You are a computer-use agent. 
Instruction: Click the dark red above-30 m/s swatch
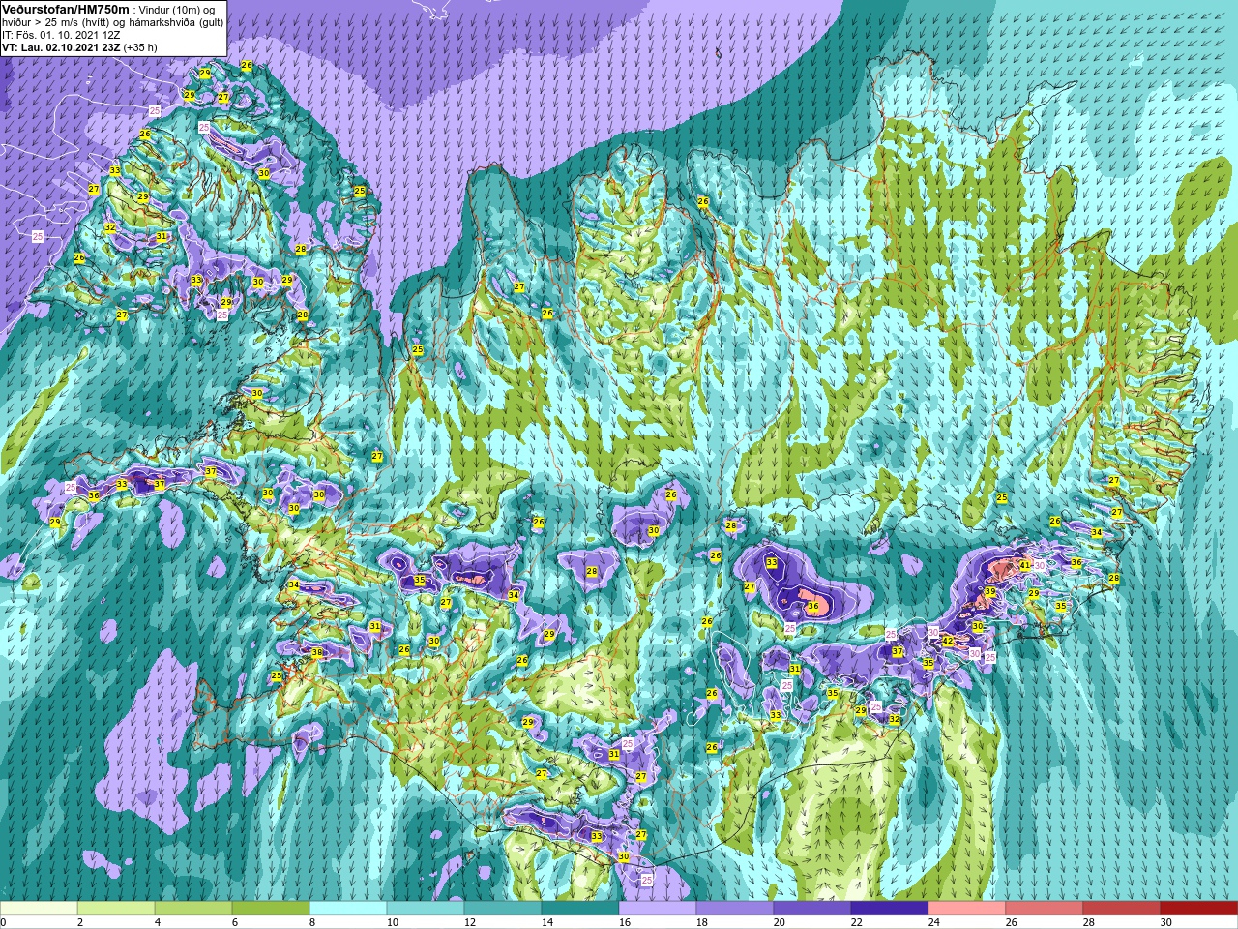pos(1199,909)
